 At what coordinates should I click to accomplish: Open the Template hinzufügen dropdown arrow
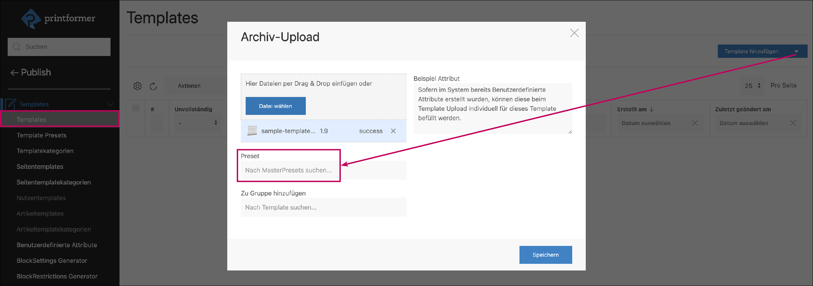(x=796, y=51)
